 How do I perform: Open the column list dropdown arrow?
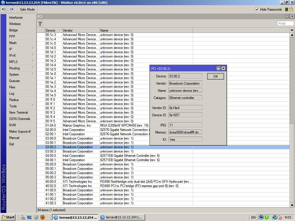pyautogui.click(x=292, y=30)
